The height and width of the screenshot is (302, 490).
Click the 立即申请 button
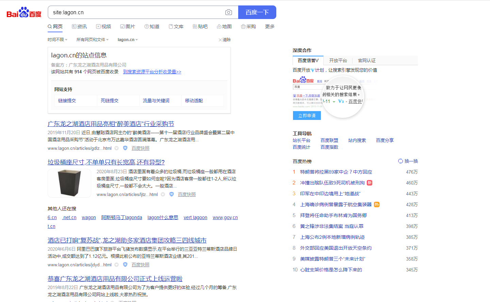(307, 116)
